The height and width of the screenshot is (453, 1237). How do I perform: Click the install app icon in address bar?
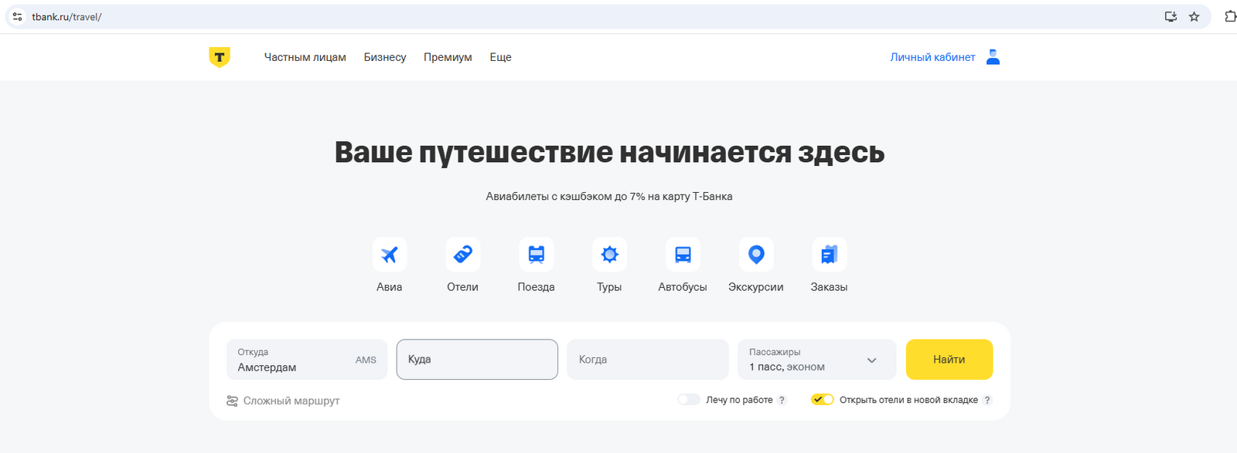[x=1171, y=16]
